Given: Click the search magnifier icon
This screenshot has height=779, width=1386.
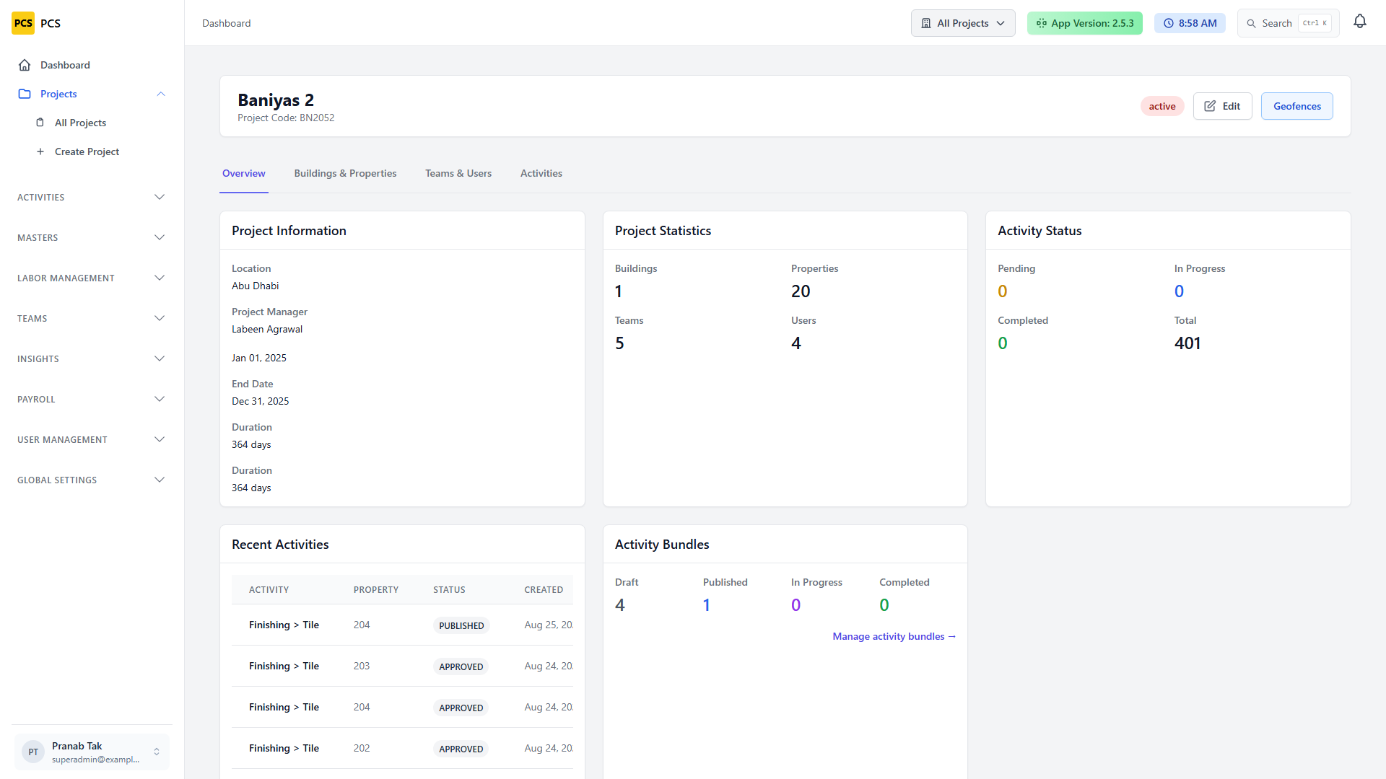Looking at the screenshot, I should [x=1252, y=24].
